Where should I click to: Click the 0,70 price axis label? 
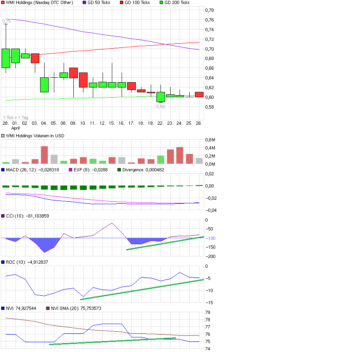210,49
